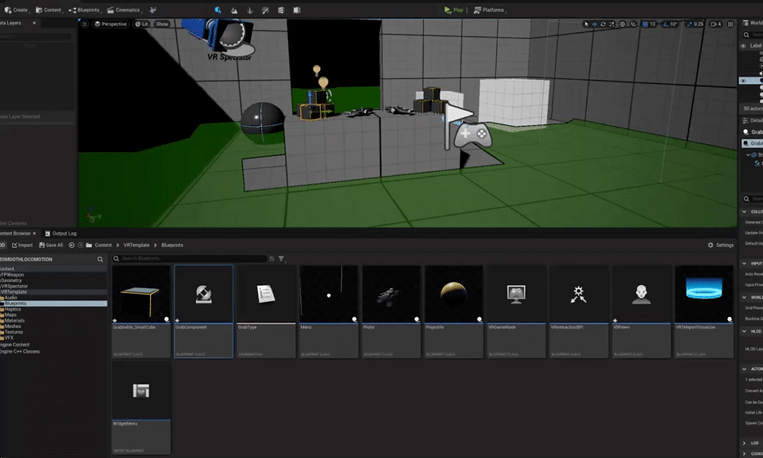The width and height of the screenshot is (763, 458).
Task: Focus the Search Blueprints field
Action: [190, 259]
